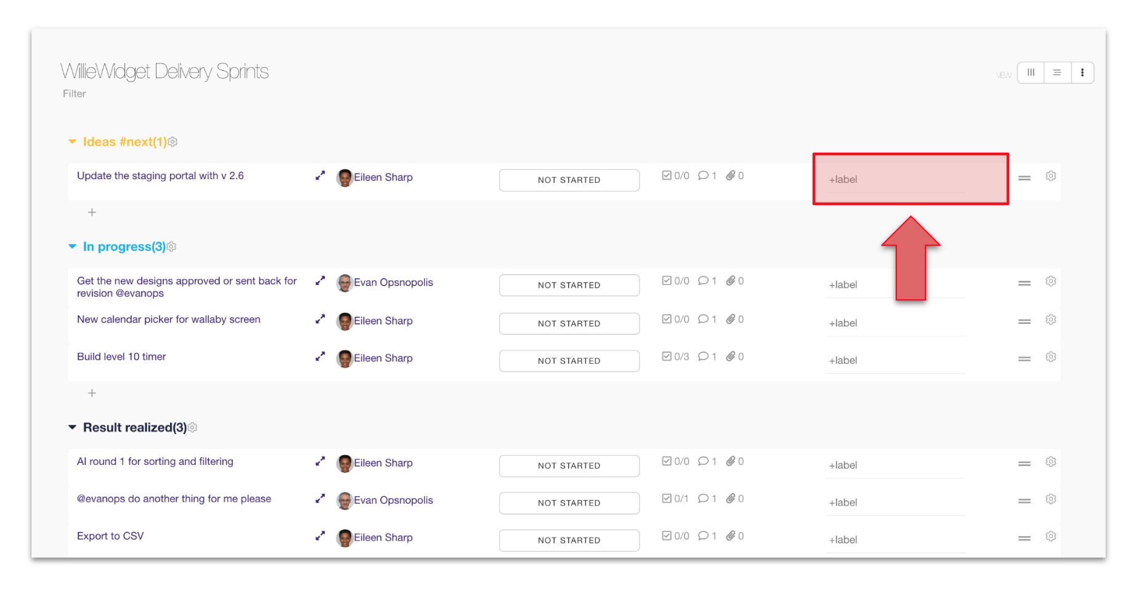Open gear settings for Export to CSV

pyautogui.click(x=1050, y=537)
